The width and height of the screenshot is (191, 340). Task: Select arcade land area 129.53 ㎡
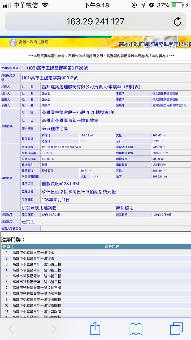(x=86, y=135)
